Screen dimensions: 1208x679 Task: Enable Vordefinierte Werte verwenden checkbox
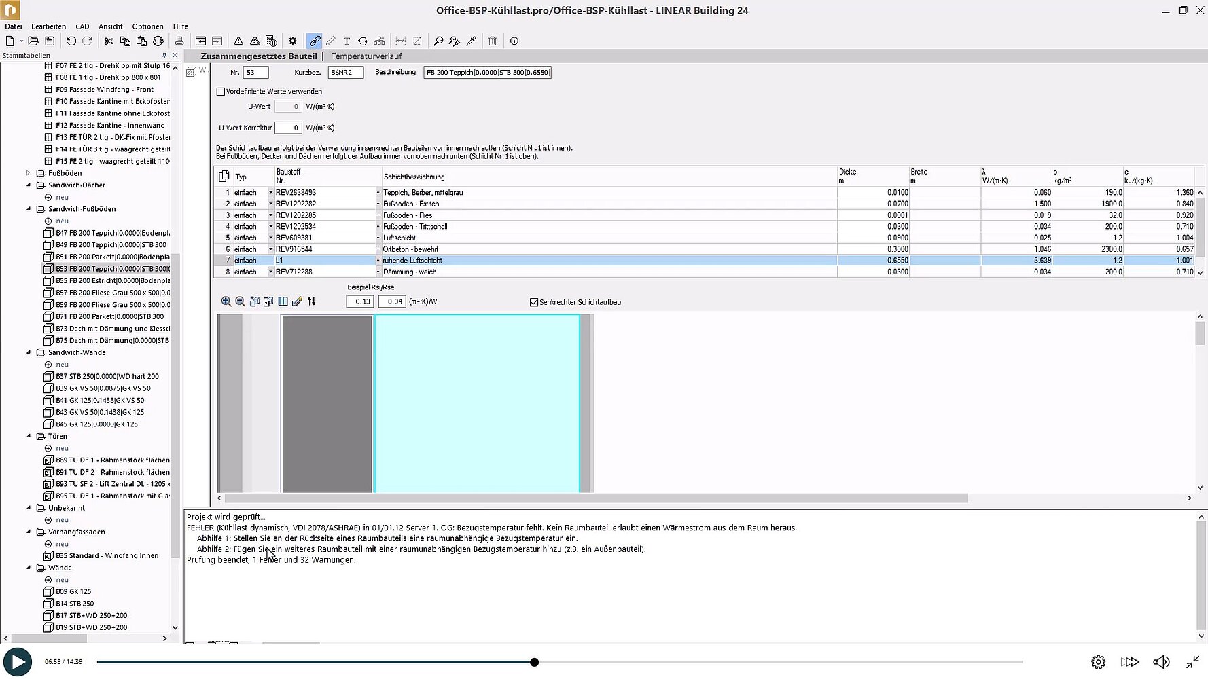221,92
